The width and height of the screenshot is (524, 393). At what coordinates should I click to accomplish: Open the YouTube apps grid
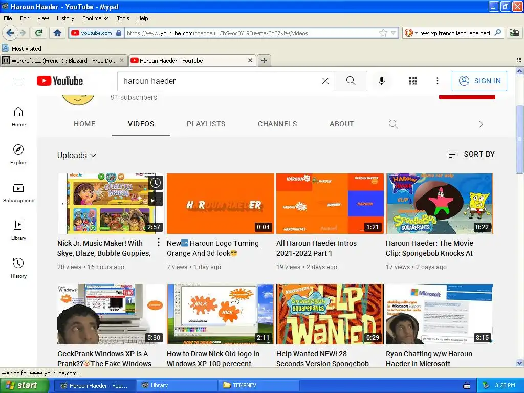(x=413, y=81)
